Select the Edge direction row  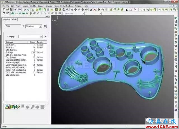[x=24, y=50]
